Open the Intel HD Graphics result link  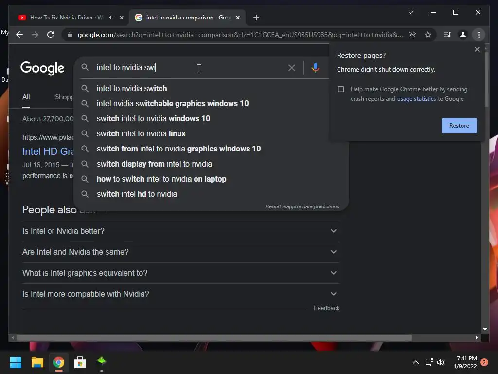(x=48, y=151)
